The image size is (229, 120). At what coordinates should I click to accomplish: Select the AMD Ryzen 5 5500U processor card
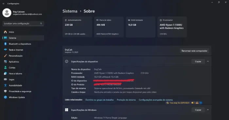click(x=172, y=27)
